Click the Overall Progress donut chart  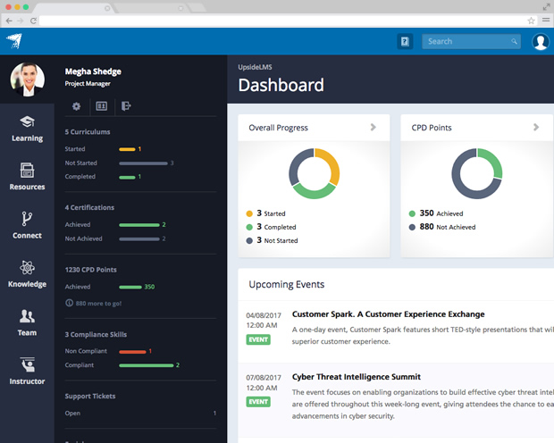click(x=315, y=173)
